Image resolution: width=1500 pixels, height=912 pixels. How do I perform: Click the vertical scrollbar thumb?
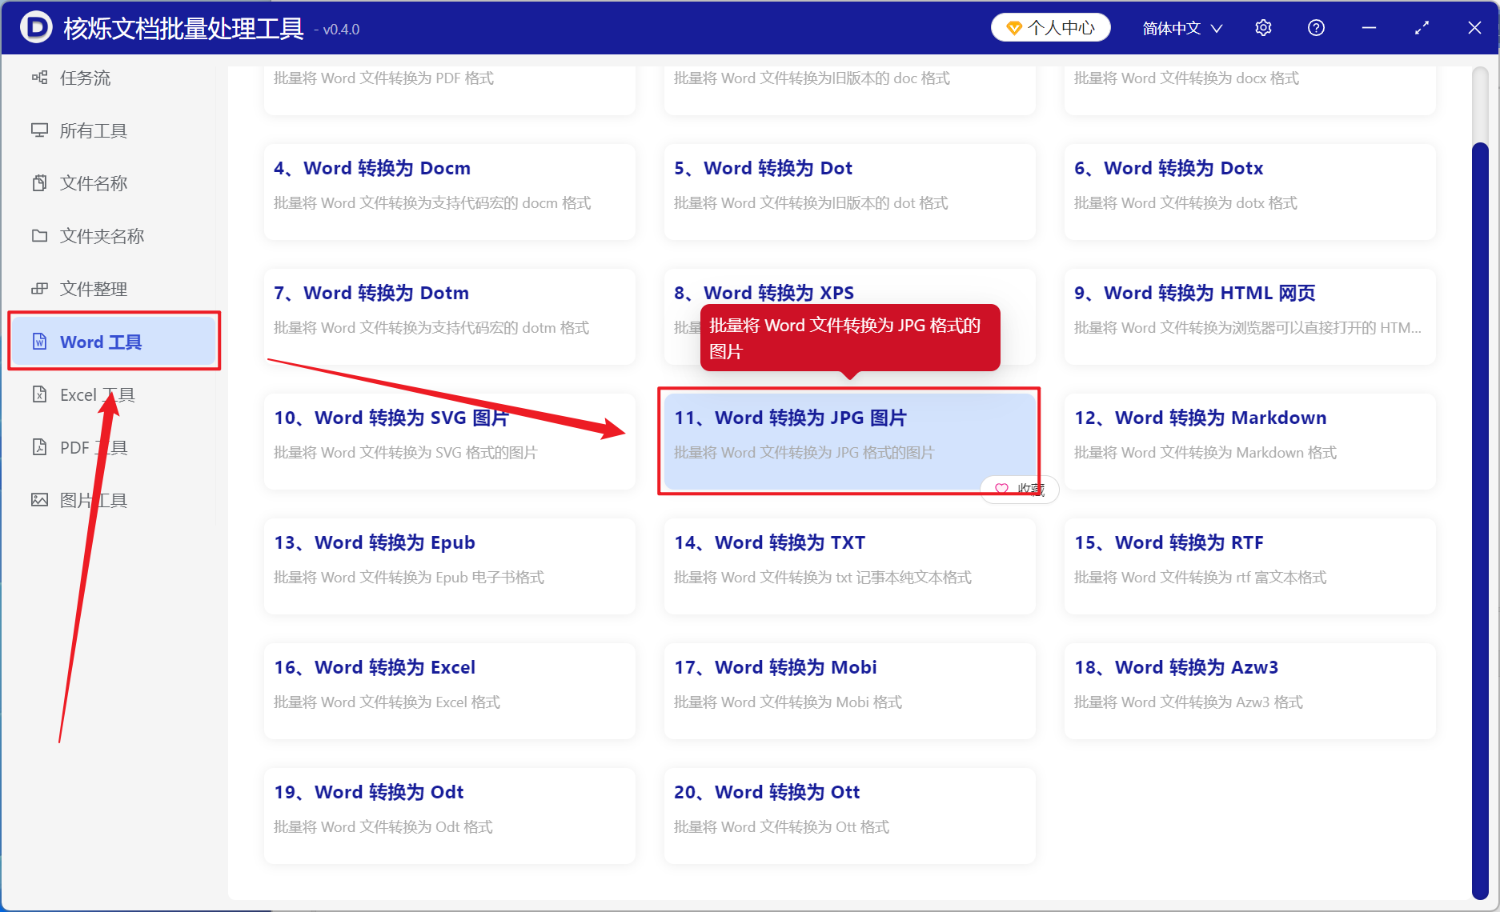click(x=1480, y=520)
